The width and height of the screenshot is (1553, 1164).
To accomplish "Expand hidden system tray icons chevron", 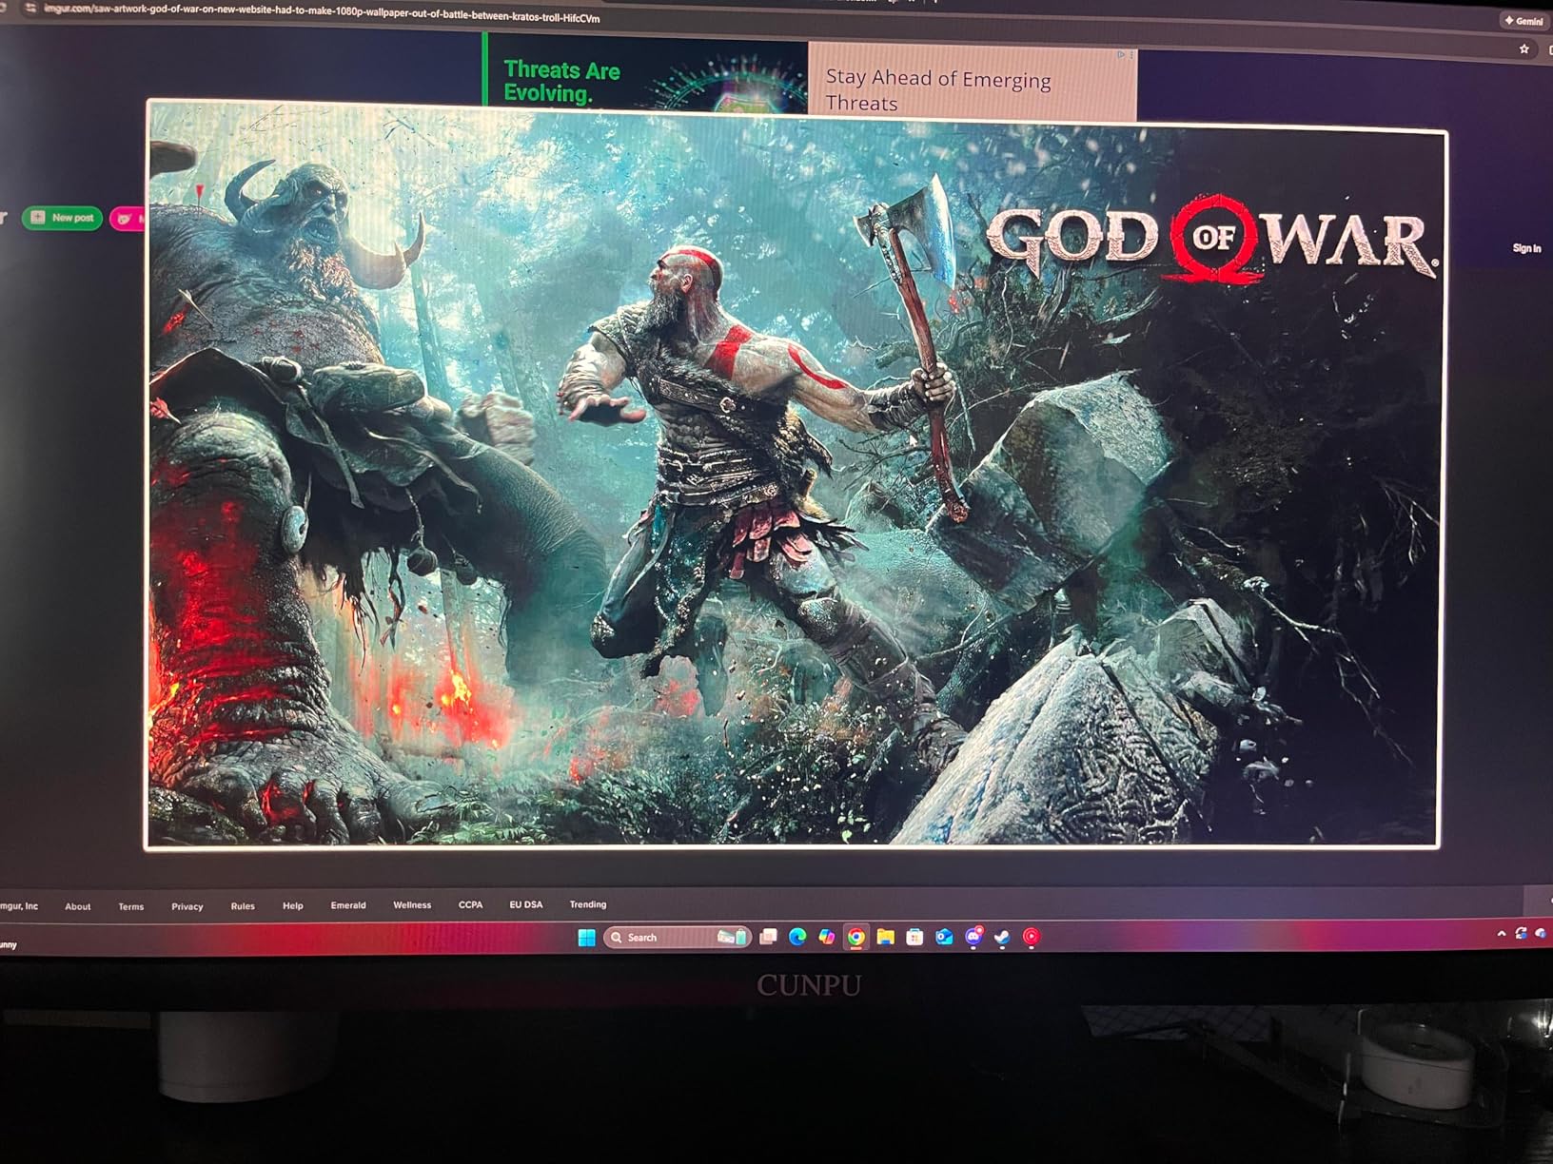I will 1502,934.
